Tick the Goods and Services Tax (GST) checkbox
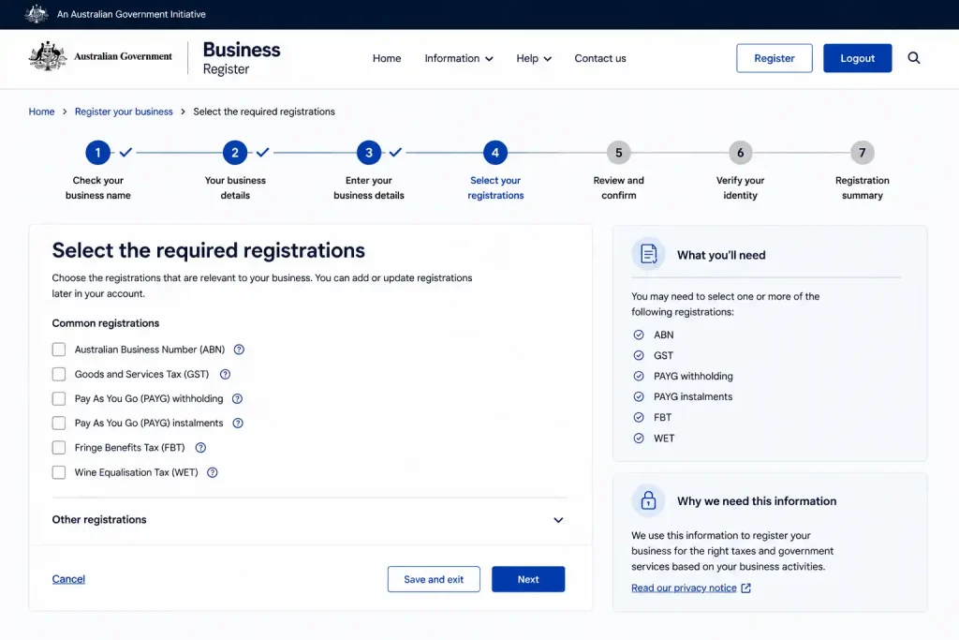959x640 pixels. coord(59,374)
